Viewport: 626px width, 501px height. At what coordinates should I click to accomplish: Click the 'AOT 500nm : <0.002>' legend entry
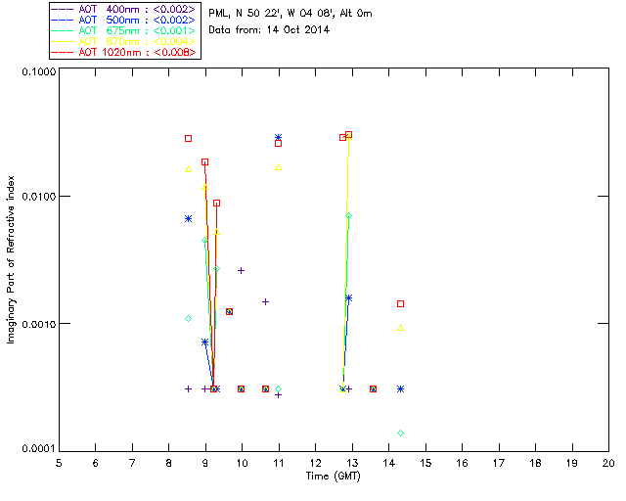(124, 20)
